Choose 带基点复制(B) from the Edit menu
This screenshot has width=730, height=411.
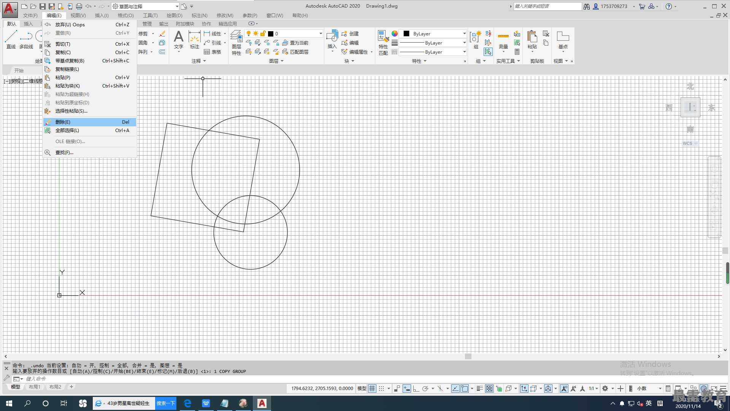click(x=90, y=61)
